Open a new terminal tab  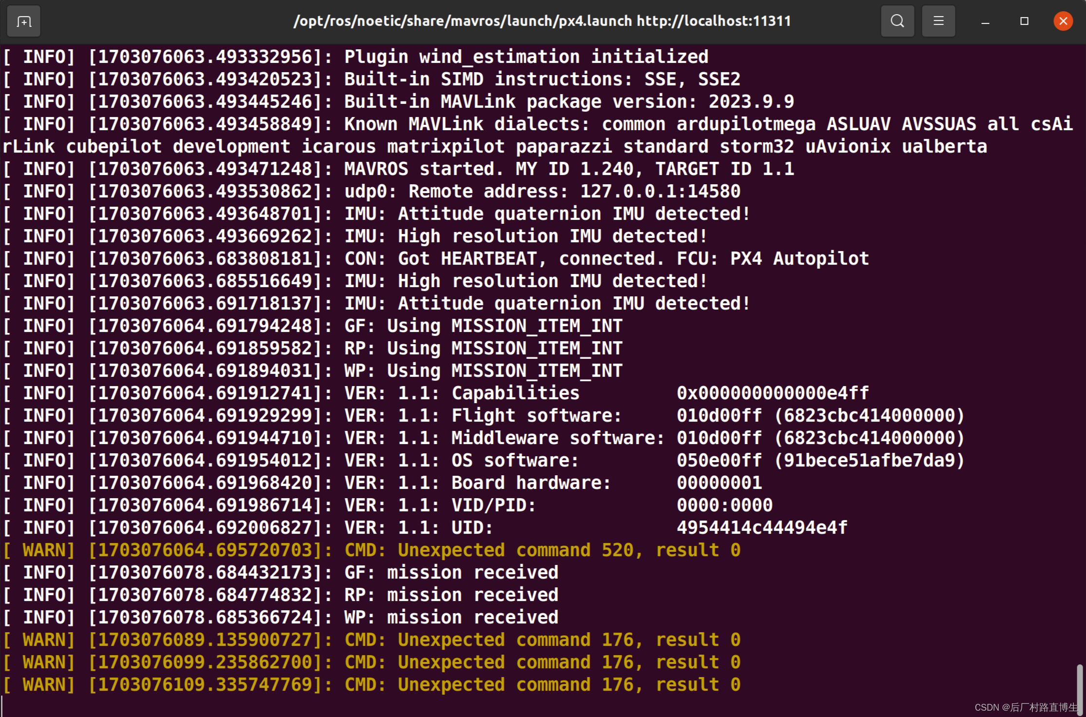tap(24, 21)
